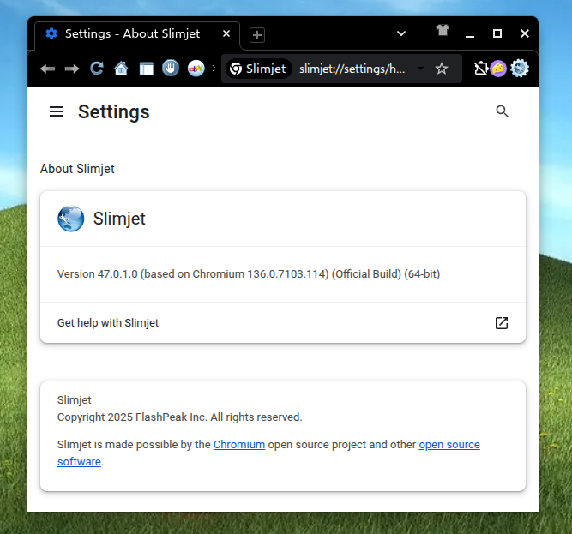The width and height of the screenshot is (572, 534).
Task: Click the forward navigation arrow
Action: point(72,69)
